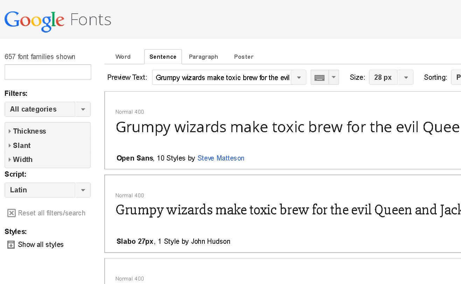Click the Show all styles archive icon
Image resolution: width=461 pixels, height=284 pixels.
[11, 244]
